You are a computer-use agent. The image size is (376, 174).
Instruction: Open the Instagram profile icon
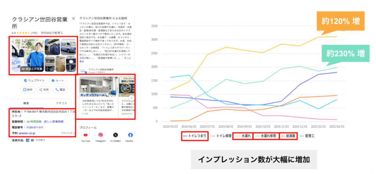(101, 135)
